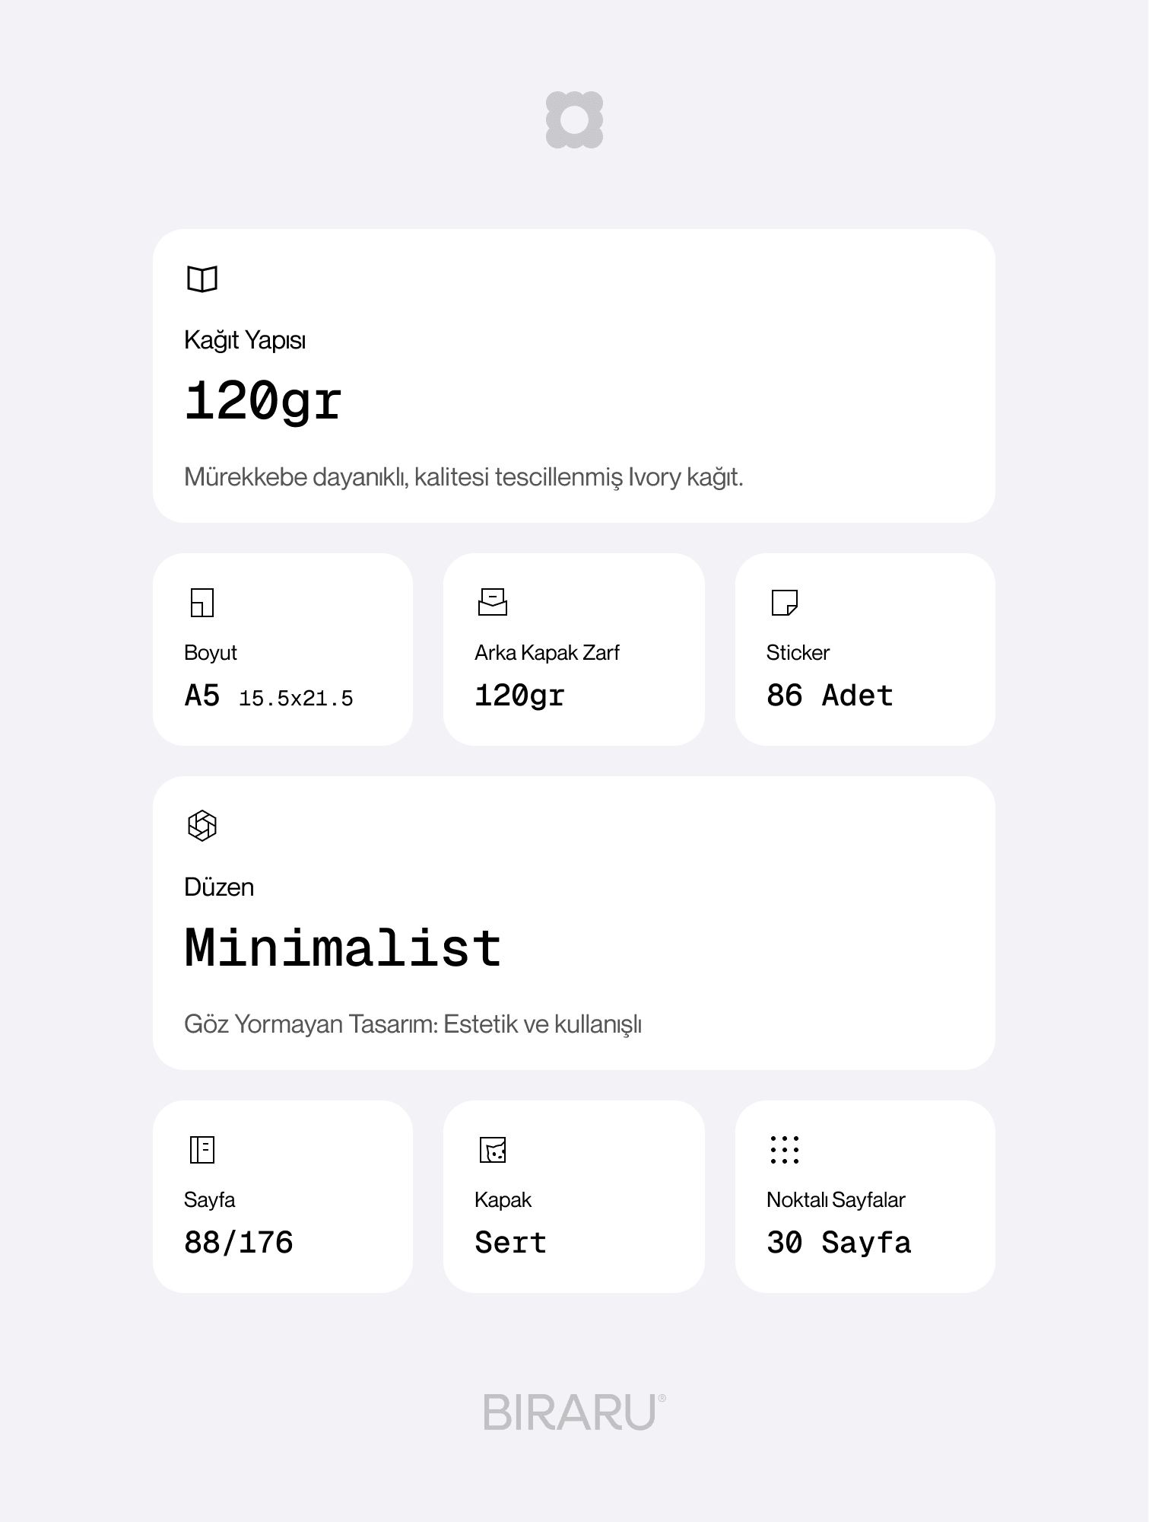Click the "Minimalist" heading

pos(343,948)
